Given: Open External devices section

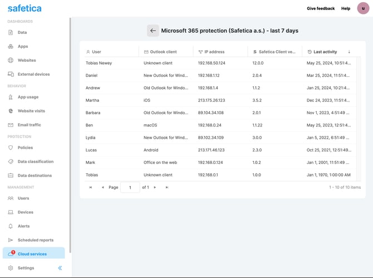Looking at the screenshot, I should (33, 74).
